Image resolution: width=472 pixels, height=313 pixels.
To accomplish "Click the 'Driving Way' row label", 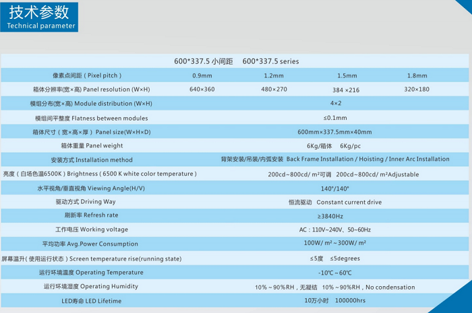I will (98, 202).
